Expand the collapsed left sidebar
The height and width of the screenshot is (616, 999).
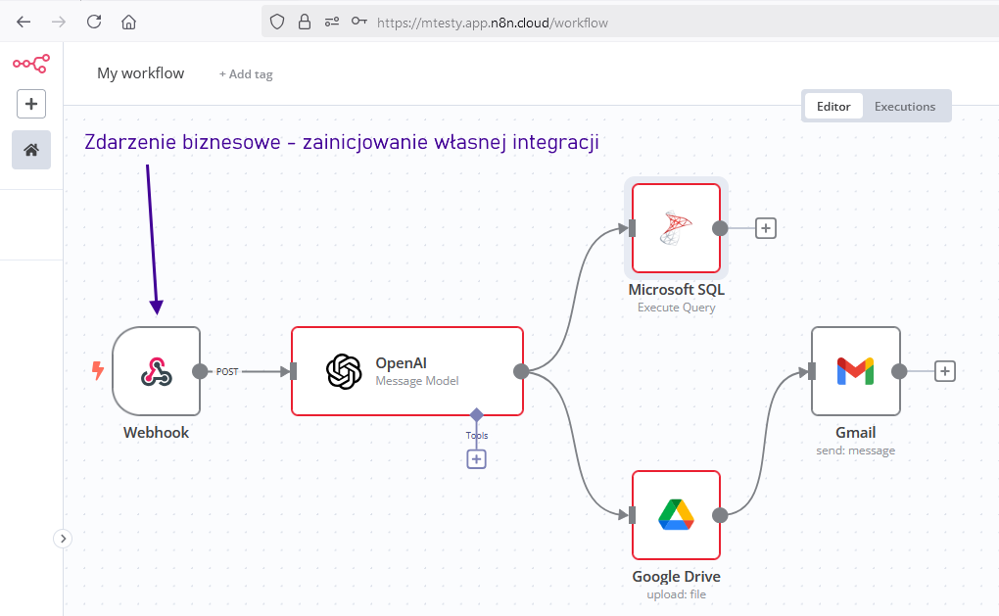pos(63,538)
